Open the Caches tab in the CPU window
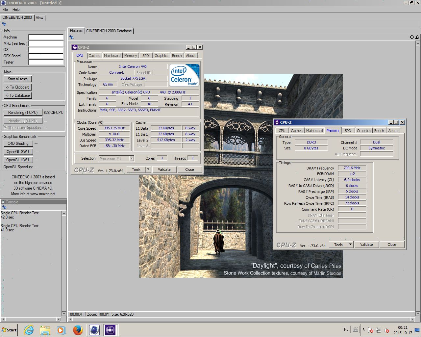 click(94, 56)
